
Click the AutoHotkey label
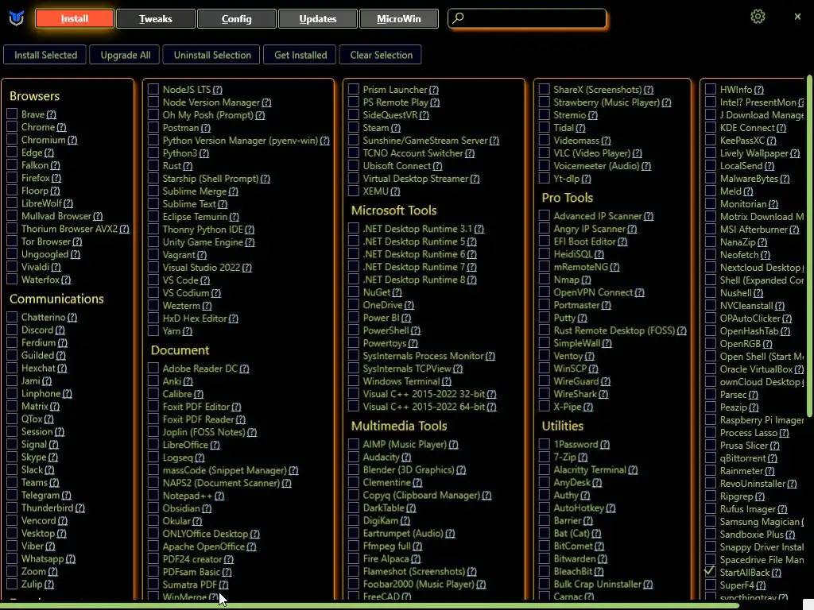(x=579, y=508)
